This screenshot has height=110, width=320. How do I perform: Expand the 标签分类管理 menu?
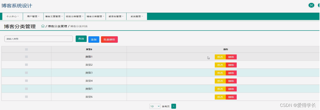[x=75, y=16]
